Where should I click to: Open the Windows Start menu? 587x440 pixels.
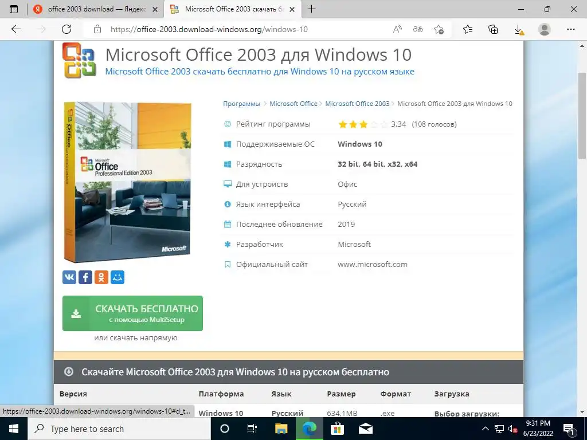[x=14, y=429]
